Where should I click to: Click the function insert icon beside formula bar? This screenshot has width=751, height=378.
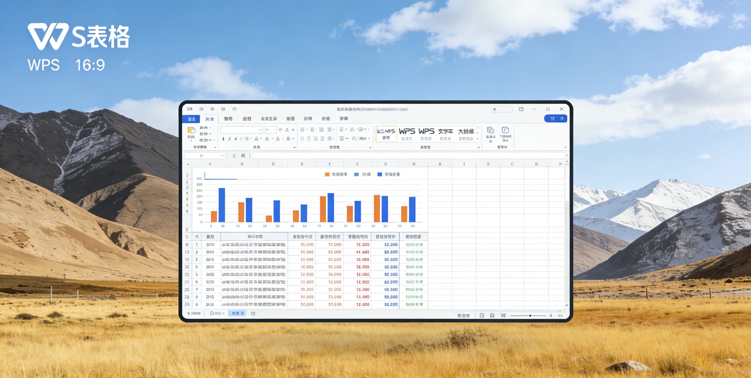[x=243, y=156]
